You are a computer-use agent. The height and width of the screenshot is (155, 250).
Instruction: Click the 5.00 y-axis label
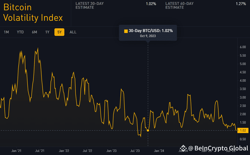[x=243, y=64]
